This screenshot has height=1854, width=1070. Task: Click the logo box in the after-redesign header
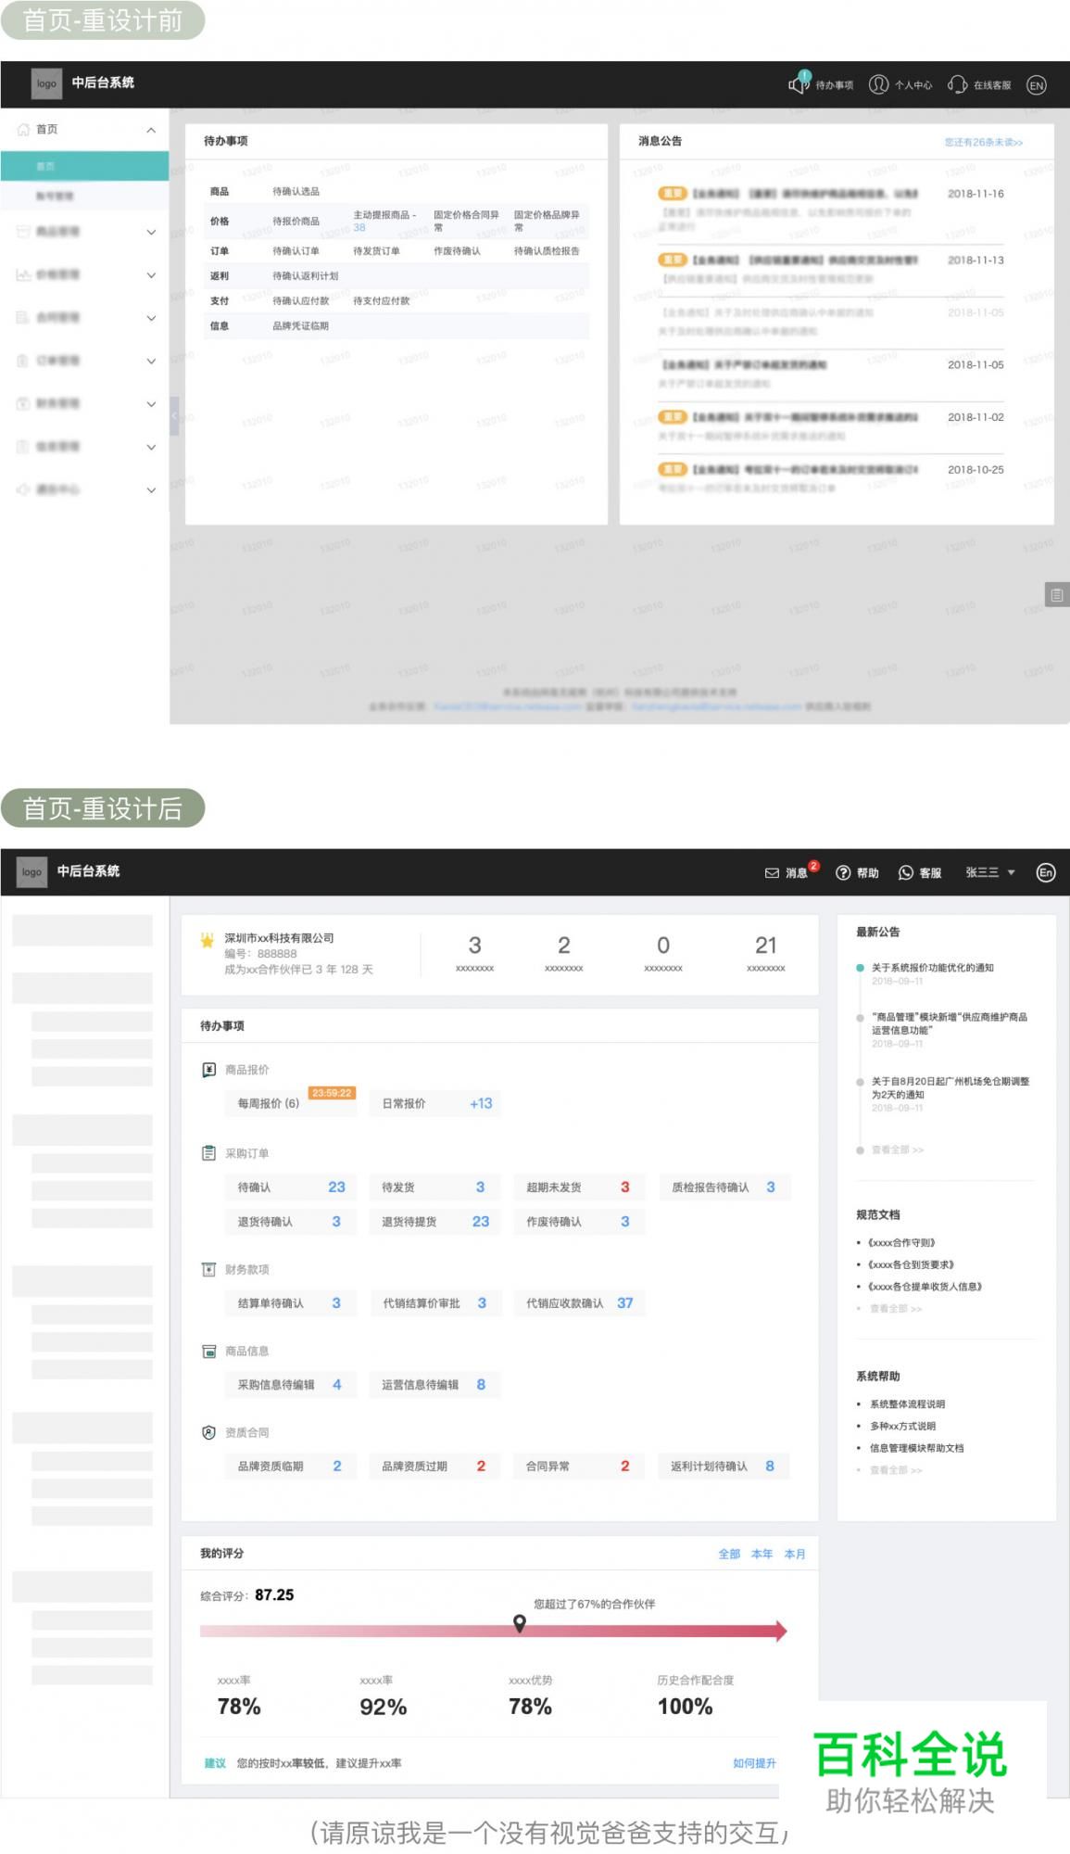click(x=31, y=871)
